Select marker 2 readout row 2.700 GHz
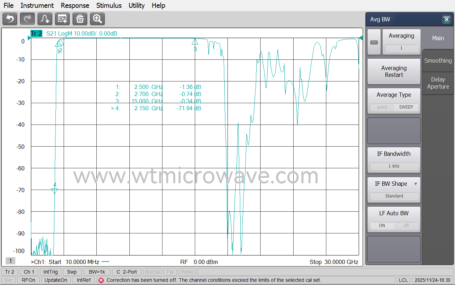The height and width of the screenshot is (285, 455). click(x=158, y=94)
